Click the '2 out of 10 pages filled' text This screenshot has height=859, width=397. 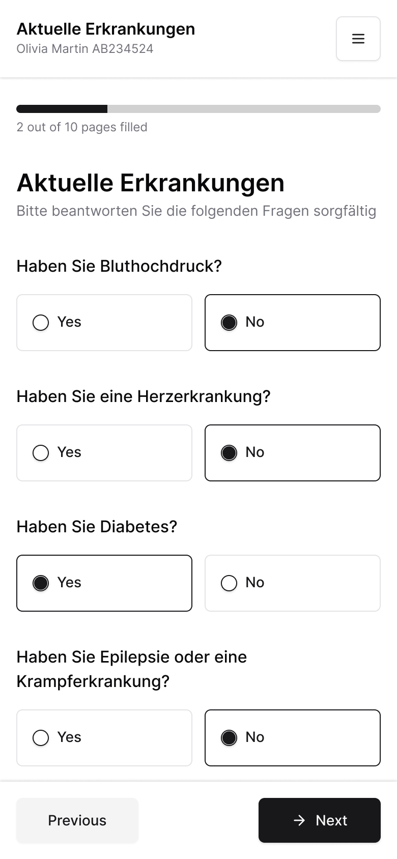coord(82,127)
